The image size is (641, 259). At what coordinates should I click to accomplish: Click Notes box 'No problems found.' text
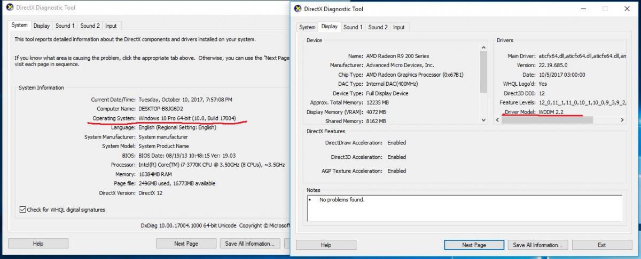click(342, 200)
